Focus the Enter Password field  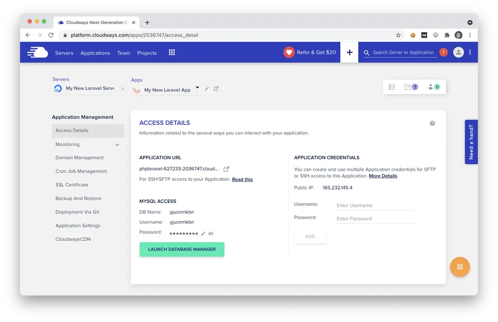[x=375, y=219]
